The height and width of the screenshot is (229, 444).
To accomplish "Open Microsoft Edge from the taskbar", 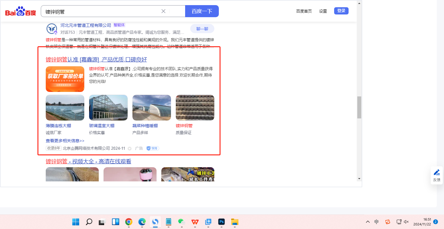I will point(142,222).
